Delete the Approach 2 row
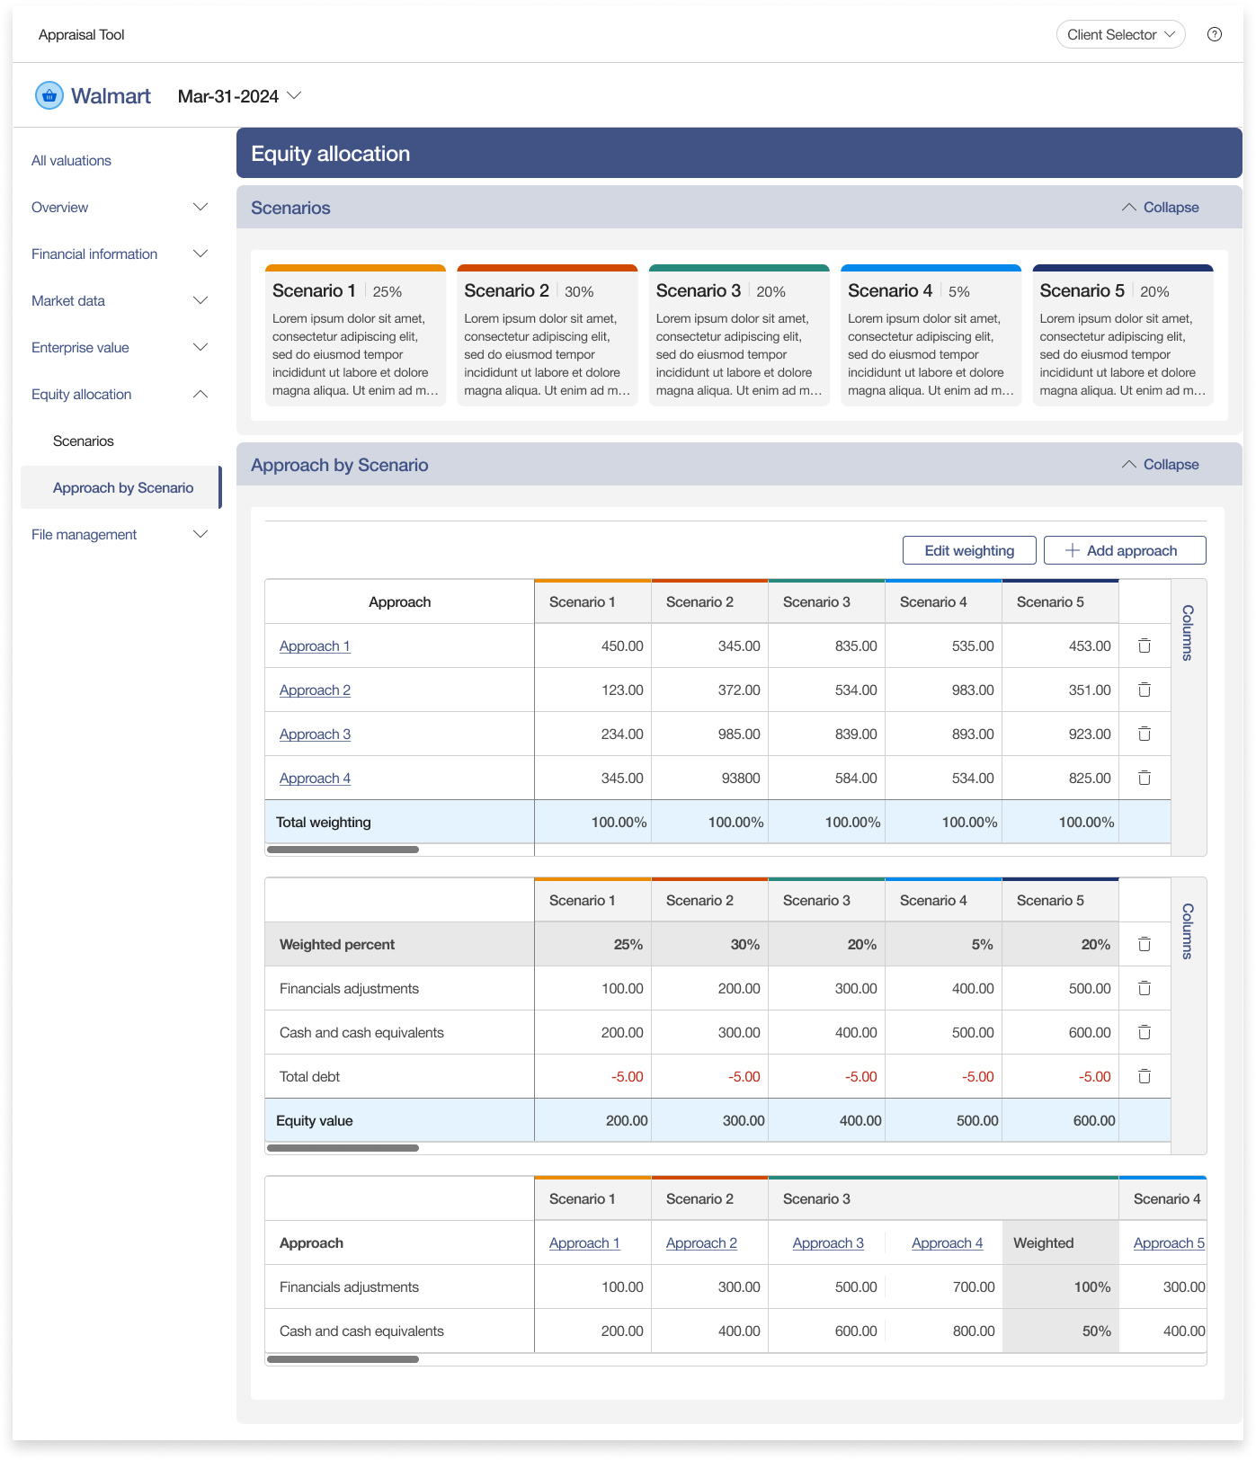1256x1460 pixels. pyautogui.click(x=1145, y=690)
